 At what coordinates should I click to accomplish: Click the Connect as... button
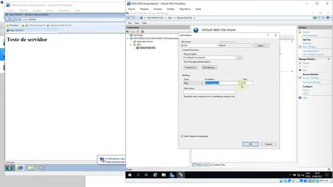[190, 68]
